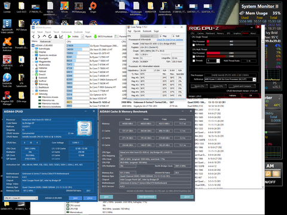Switch to the Kedvencek sidebar tab
The image size is (287, 215).
[x=45, y=41]
